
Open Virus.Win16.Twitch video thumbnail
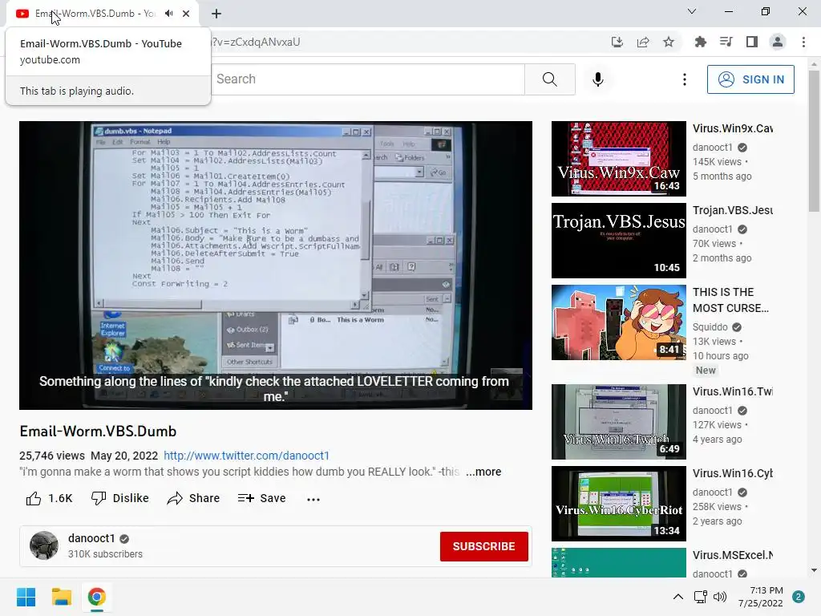(618, 422)
